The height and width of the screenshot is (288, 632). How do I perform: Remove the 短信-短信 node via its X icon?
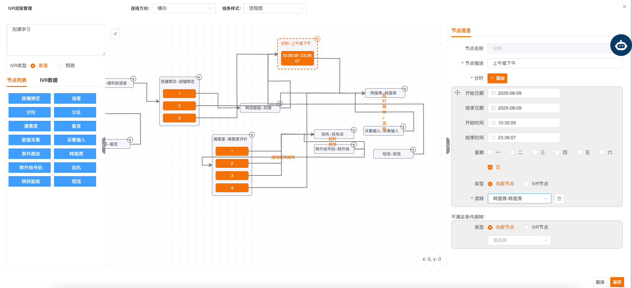413,150
